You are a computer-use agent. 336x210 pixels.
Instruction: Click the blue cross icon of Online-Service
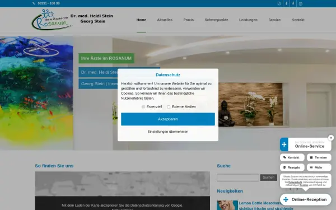coord(284,144)
